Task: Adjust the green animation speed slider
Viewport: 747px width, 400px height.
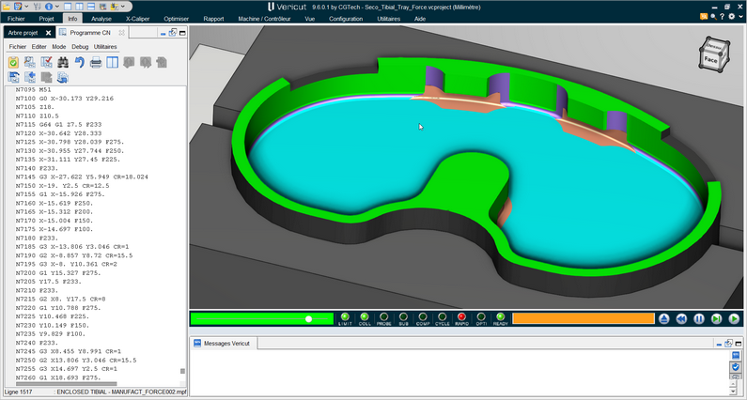Action: 307,319
